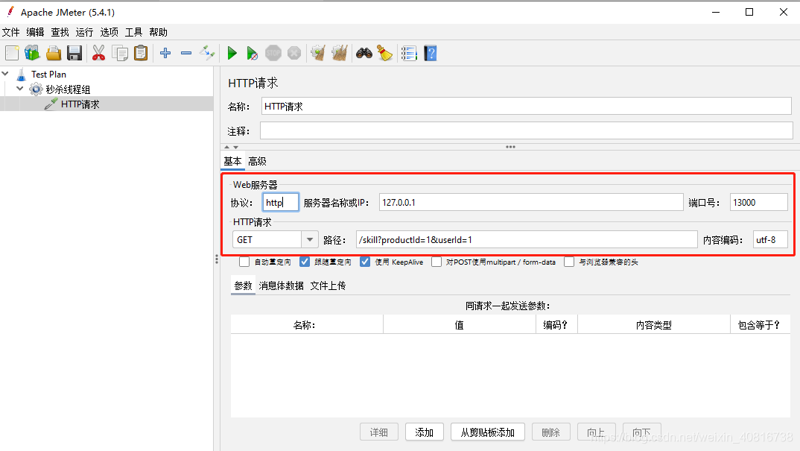Select the 参数 tab
This screenshot has width=800, height=451.
click(243, 286)
